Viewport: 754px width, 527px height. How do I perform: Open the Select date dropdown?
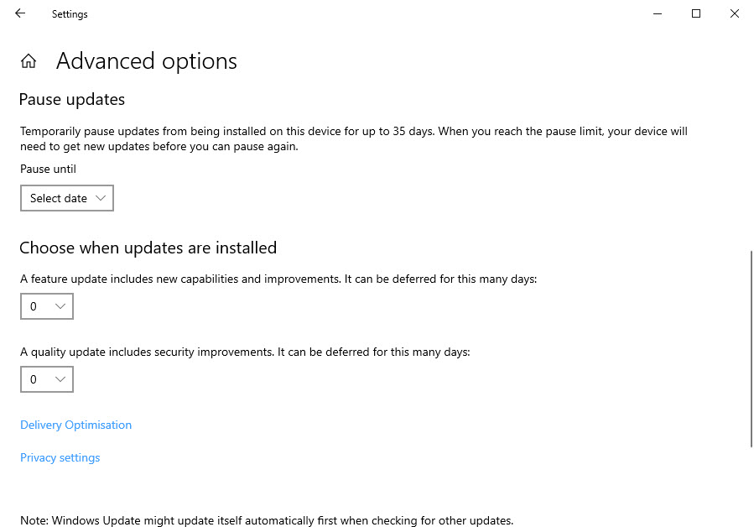click(66, 198)
